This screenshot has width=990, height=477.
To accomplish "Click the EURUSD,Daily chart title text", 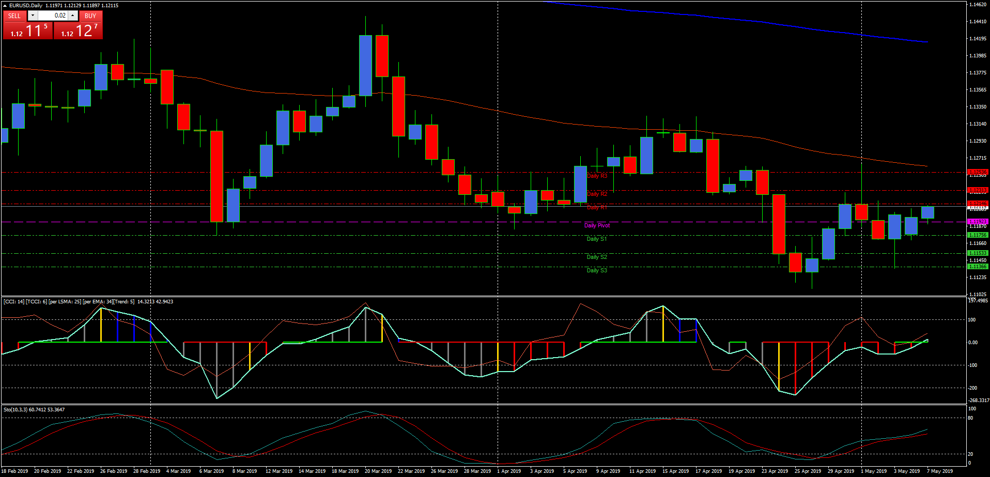I will 26,6.
